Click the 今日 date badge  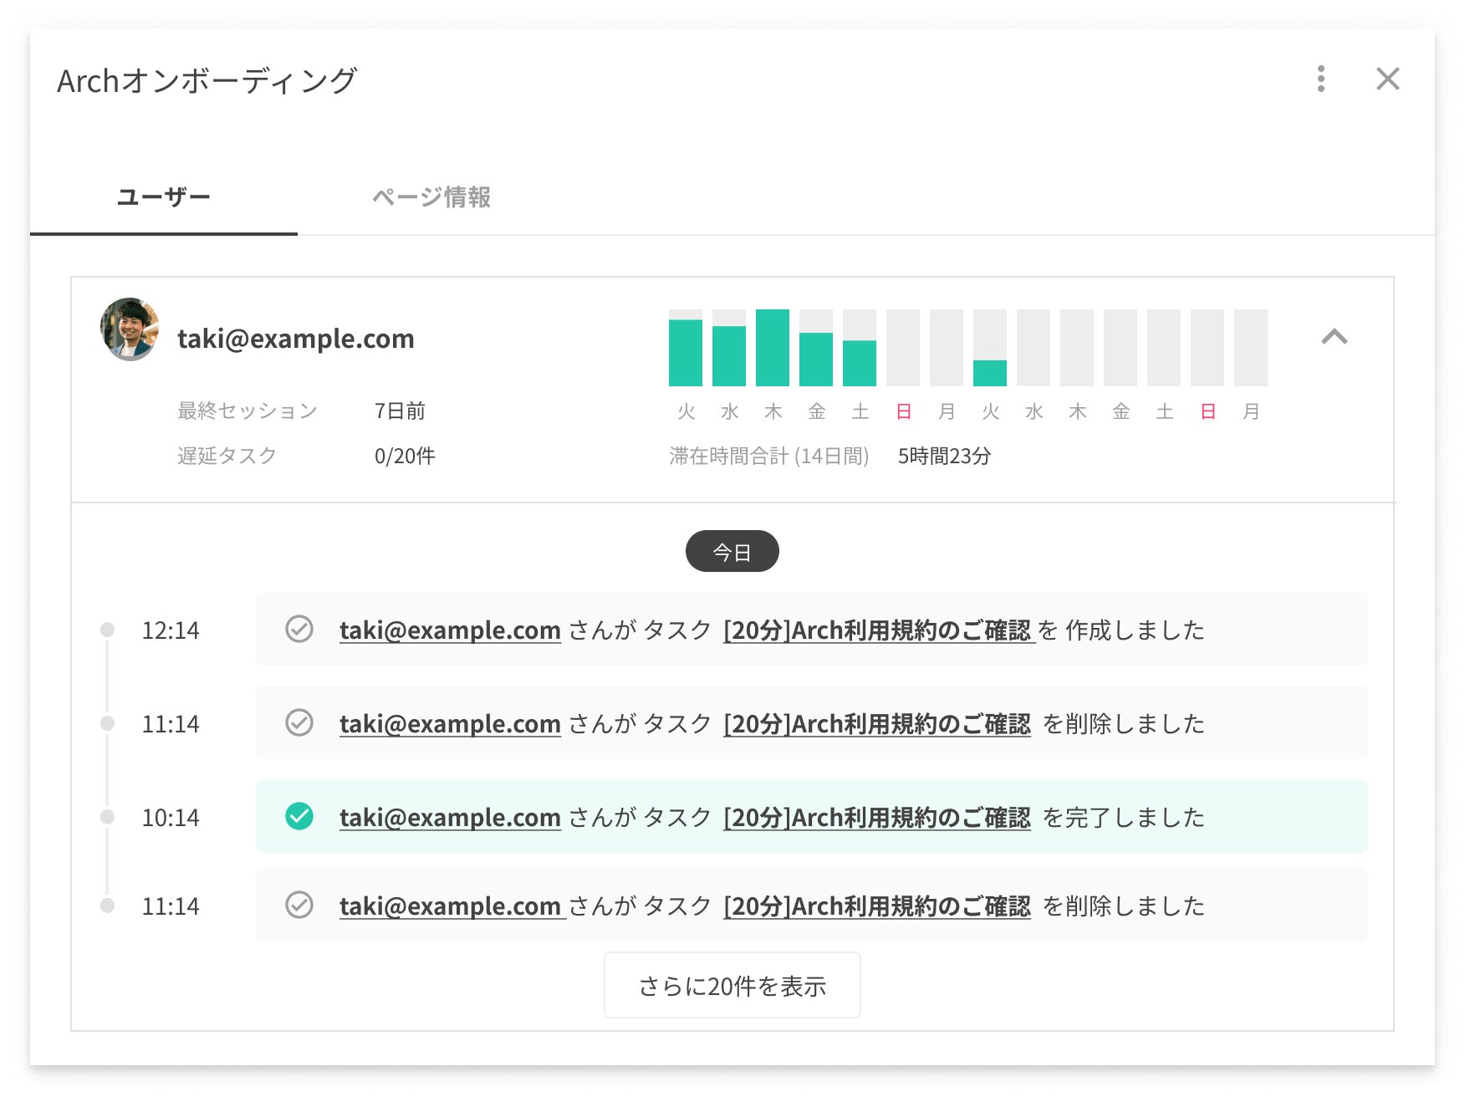pos(732,552)
